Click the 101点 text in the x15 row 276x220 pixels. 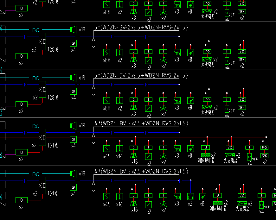pos(53,145)
